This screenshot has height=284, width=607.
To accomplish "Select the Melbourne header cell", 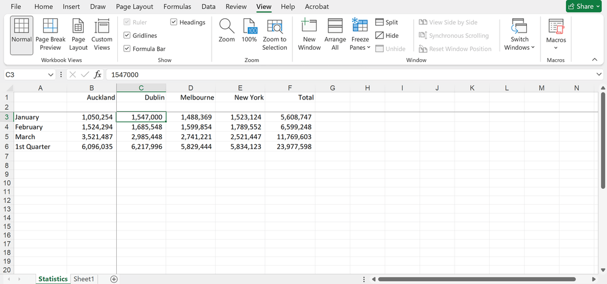I will 190,98.
